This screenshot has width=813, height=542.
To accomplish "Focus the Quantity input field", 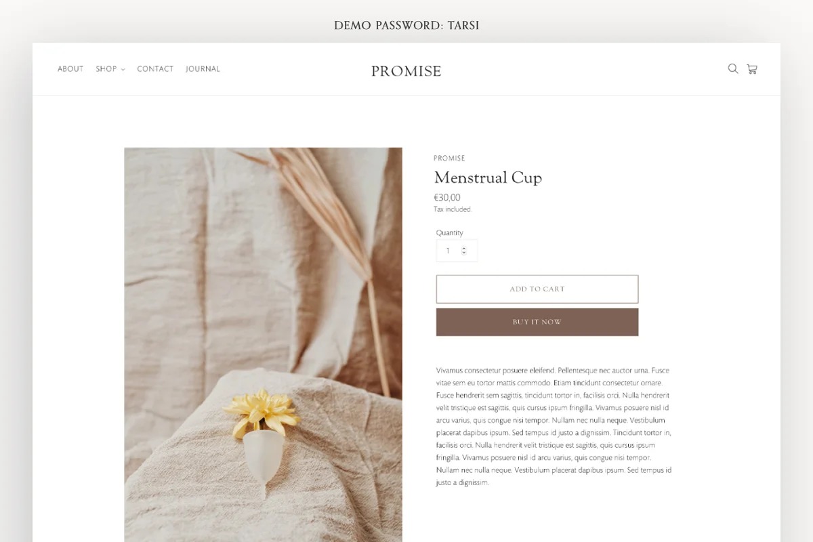I will pyautogui.click(x=457, y=251).
